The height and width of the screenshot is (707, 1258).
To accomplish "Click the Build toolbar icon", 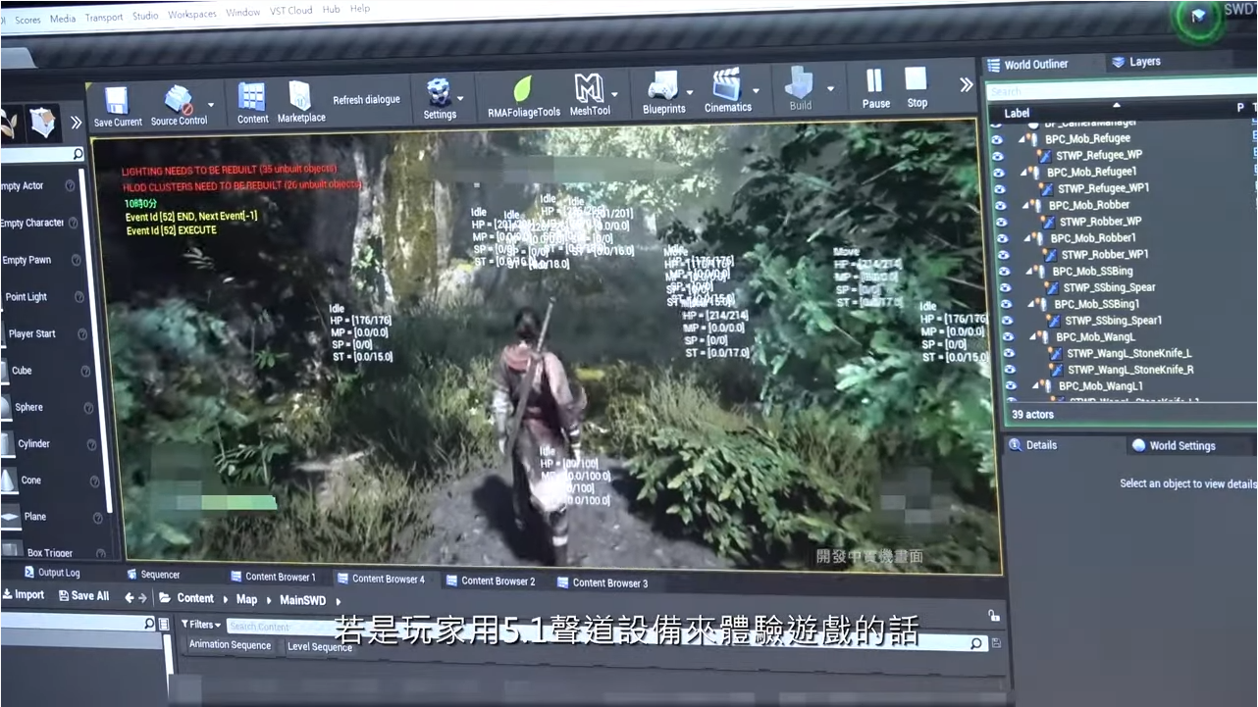I will click(800, 83).
